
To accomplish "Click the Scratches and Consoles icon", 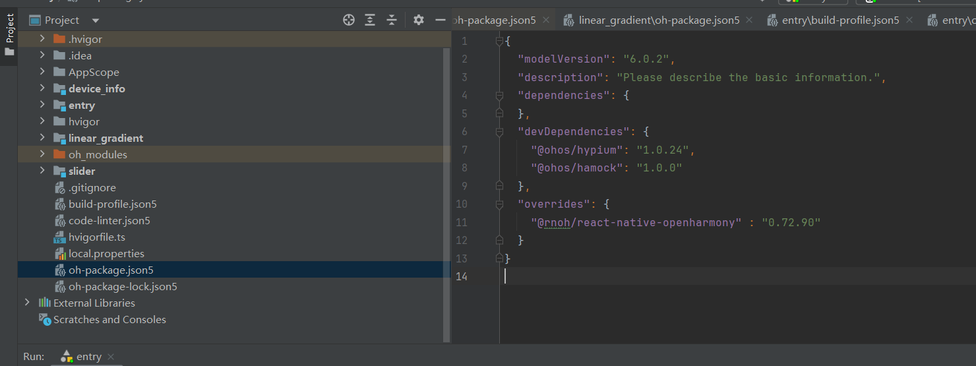I will coord(45,319).
